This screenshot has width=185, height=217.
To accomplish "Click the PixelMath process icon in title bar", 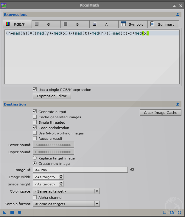I will coord(4,6).
